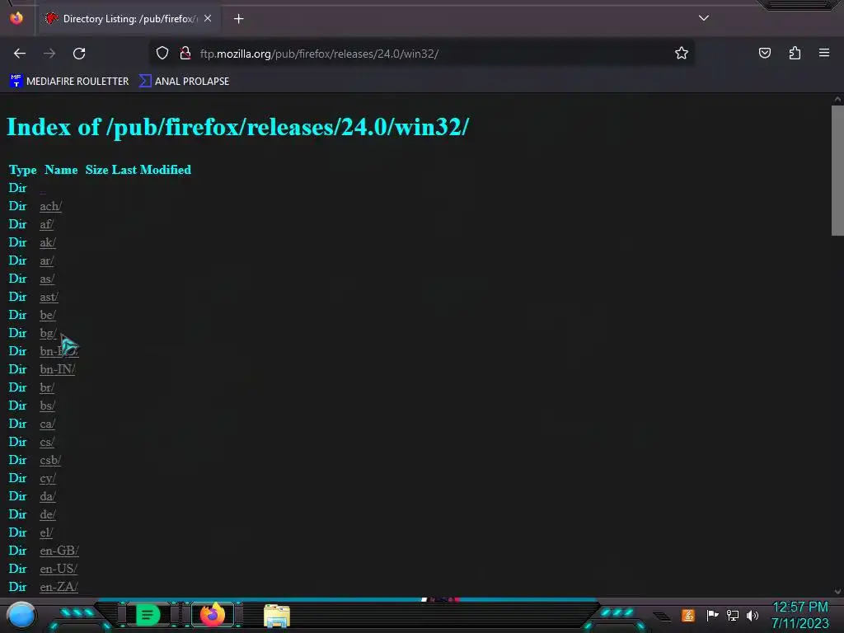The width and height of the screenshot is (844, 633).
Task: Go back to the previous page
Action: 20,54
